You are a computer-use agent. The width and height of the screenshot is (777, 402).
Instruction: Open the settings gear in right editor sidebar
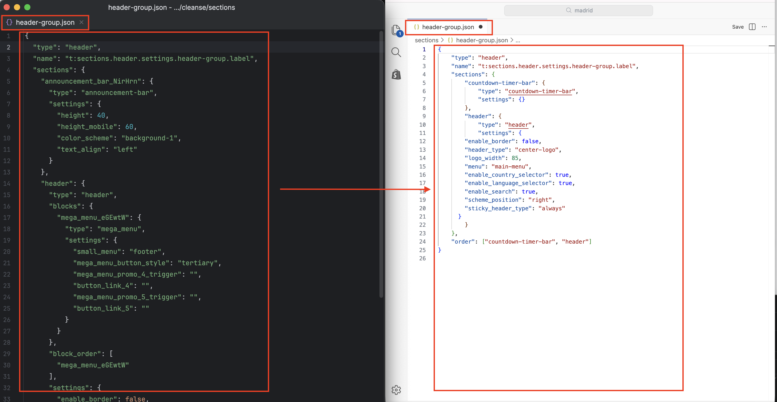point(396,390)
